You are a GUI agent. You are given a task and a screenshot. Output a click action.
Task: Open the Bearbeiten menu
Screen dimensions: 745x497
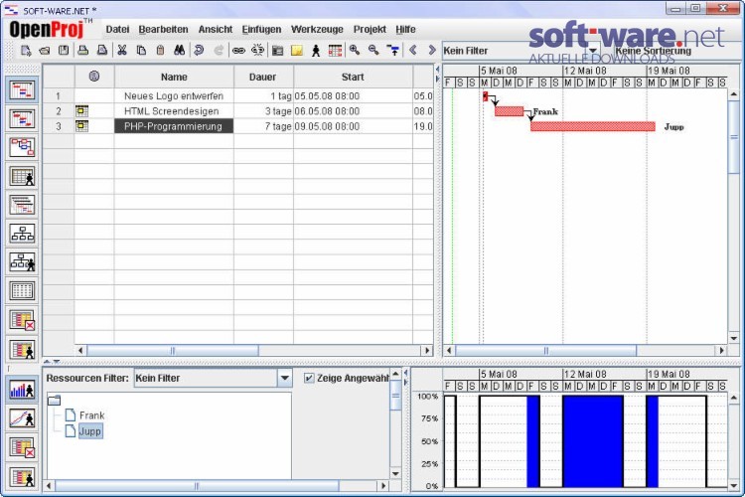163,30
